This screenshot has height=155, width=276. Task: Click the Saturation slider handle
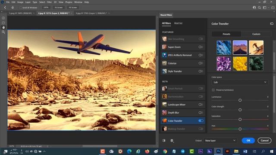(x=240, y=120)
